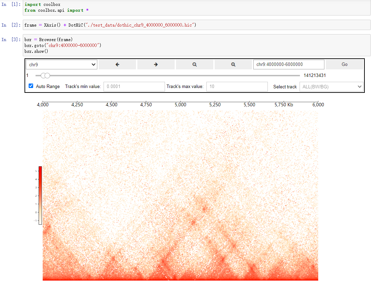Click the 4,000 axis tick label

[x=42, y=105]
